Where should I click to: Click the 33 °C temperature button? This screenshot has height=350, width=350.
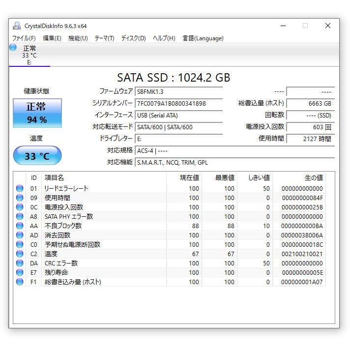pos(37,155)
